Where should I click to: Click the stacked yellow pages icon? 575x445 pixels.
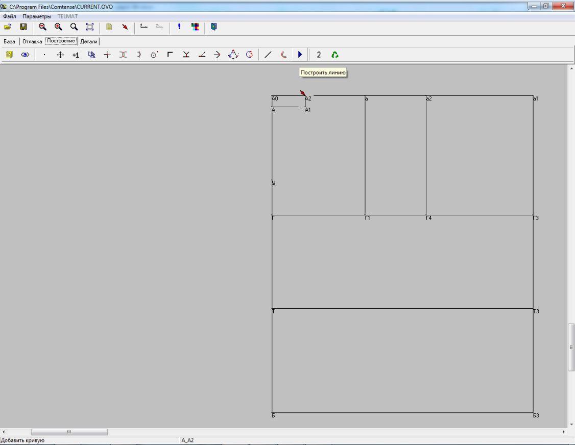point(9,55)
